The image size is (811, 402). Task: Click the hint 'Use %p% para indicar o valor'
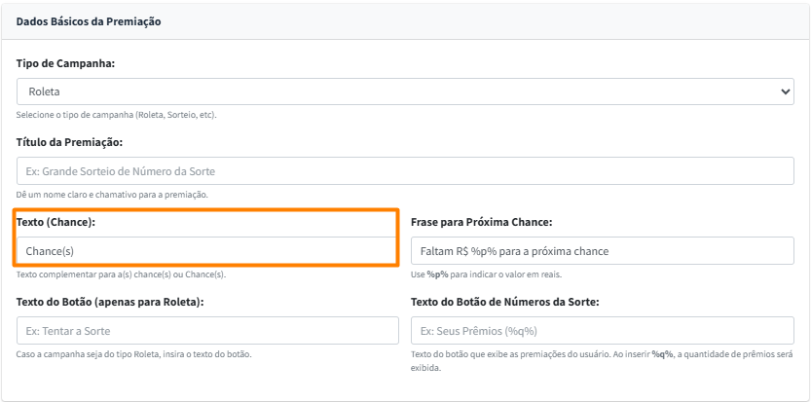483,274
